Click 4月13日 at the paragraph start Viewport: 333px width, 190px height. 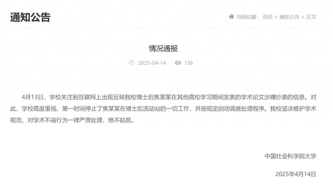click(32, 97)
